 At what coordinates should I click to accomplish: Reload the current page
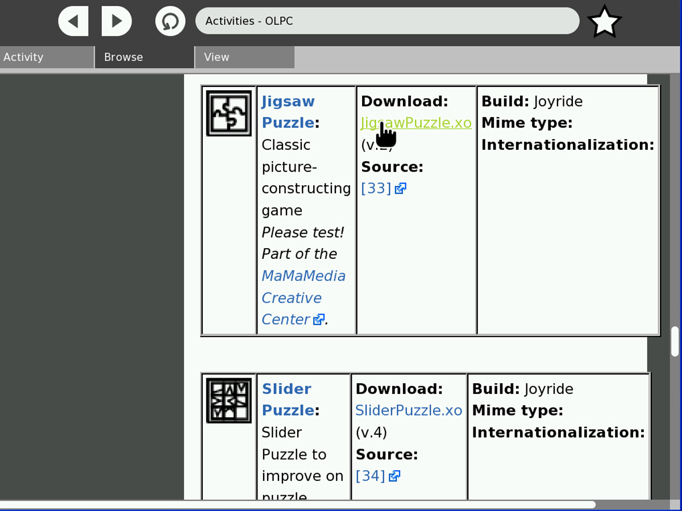click(x=170, y=22)
